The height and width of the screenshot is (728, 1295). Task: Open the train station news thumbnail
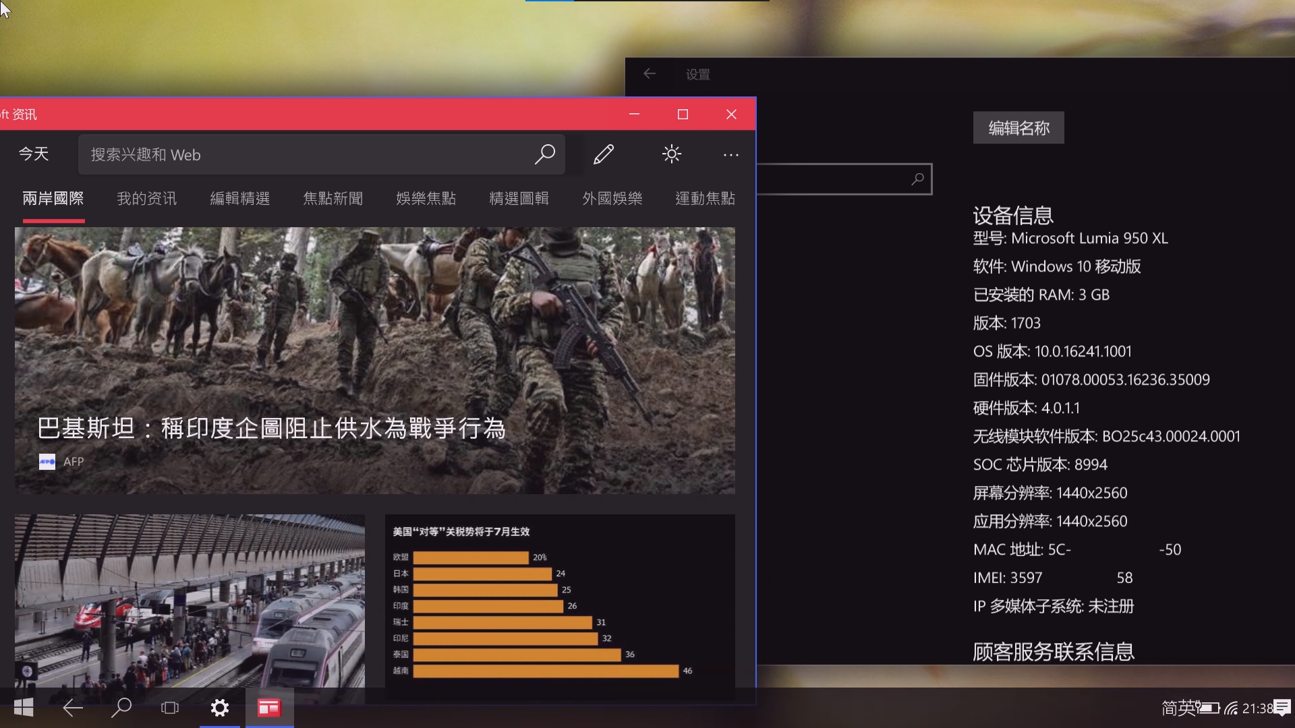pyautogui.click(x=190, y=600)
